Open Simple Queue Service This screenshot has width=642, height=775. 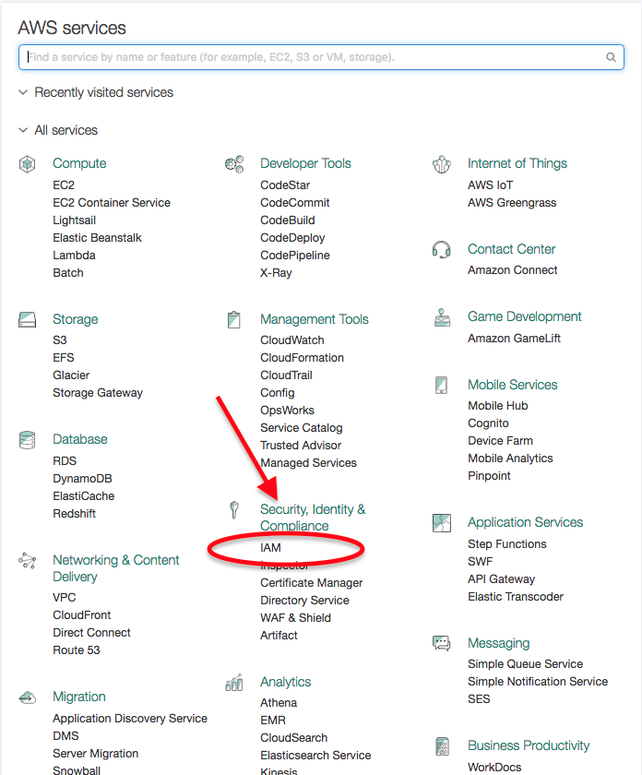(526, 664)
